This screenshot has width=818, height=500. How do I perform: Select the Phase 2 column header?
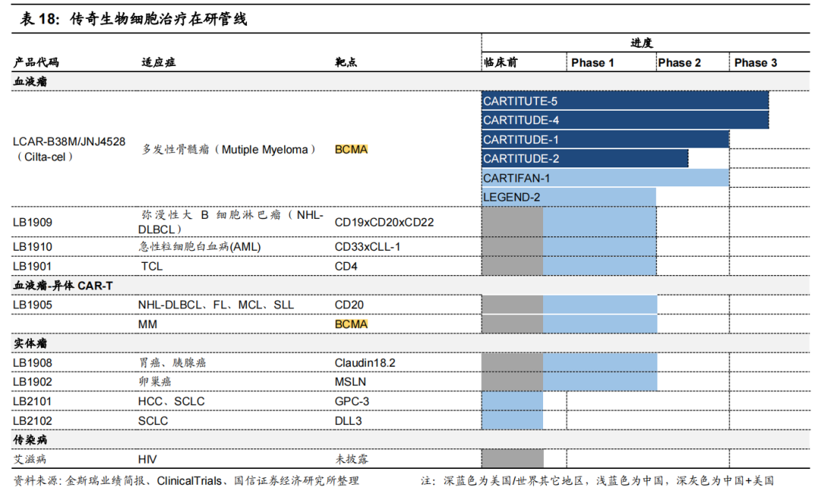point(679,63)
